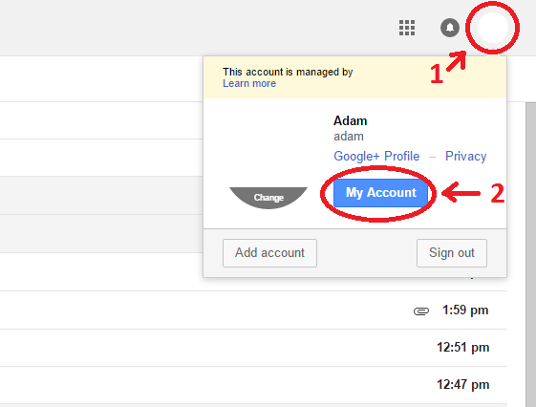Open the Google apps grid icon
The height and width of the screenshot is (407, 536).
407,28
